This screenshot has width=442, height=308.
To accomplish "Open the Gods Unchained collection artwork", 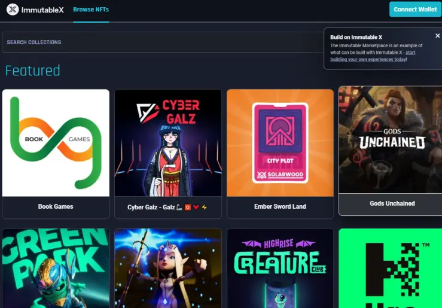I will coord(391,140).
